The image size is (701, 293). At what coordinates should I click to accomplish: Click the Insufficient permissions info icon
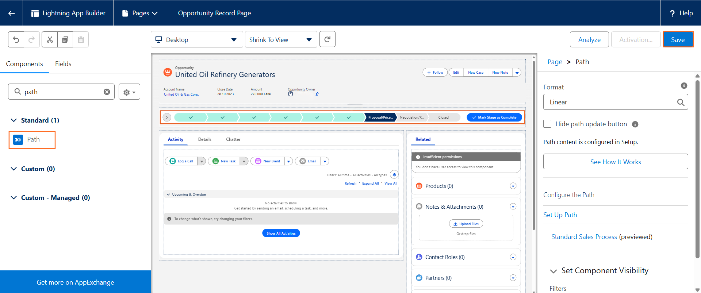click(x=418, y=157)
